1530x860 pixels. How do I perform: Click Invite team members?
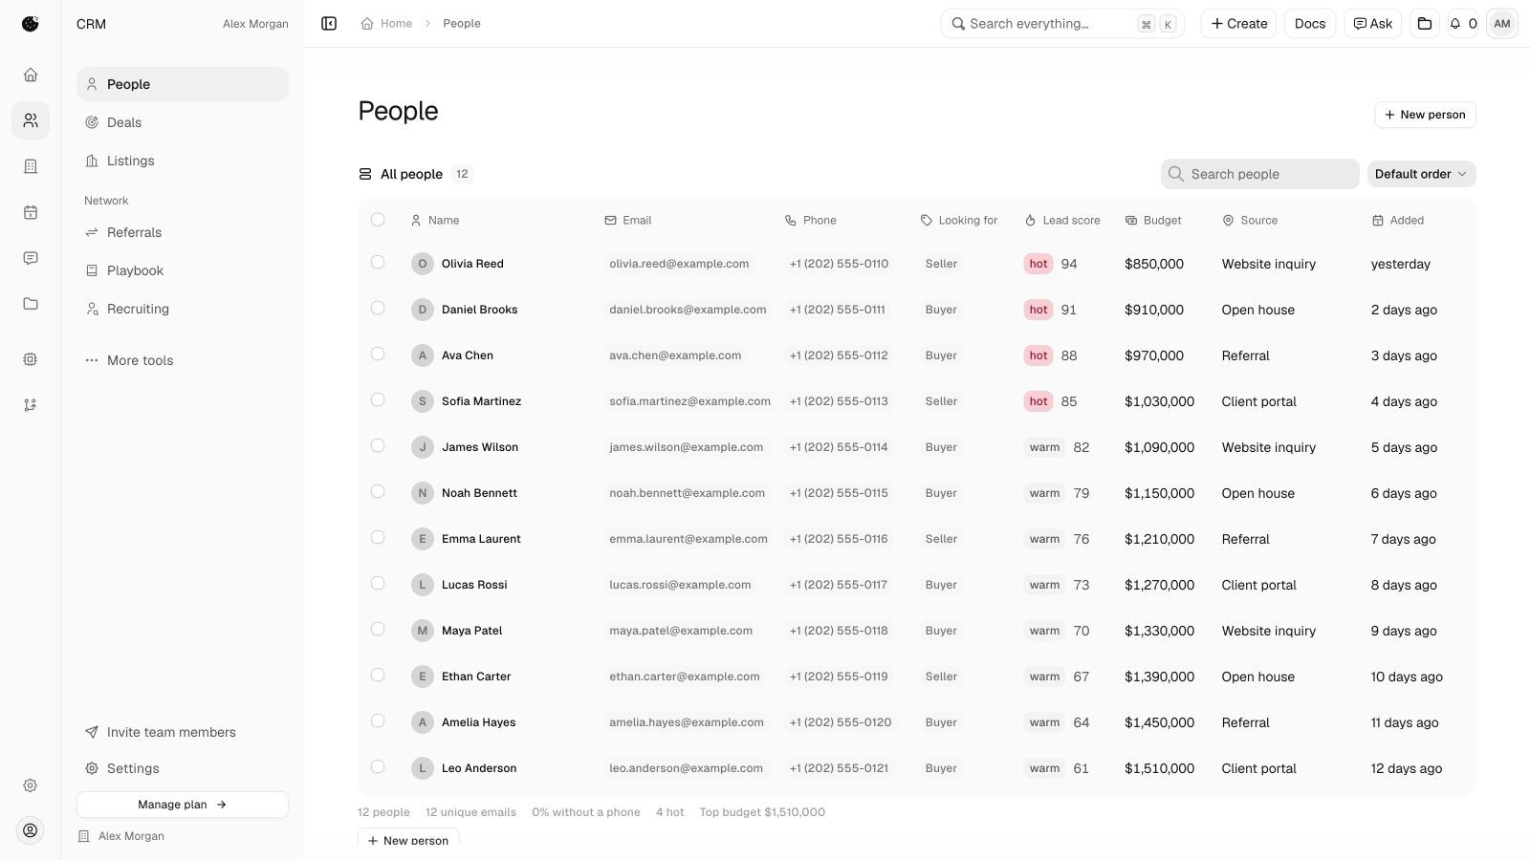[x=183, y=732]
